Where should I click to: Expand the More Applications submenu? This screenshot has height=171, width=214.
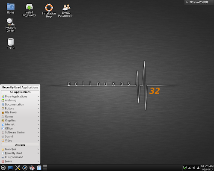click(x=20, y=97)
